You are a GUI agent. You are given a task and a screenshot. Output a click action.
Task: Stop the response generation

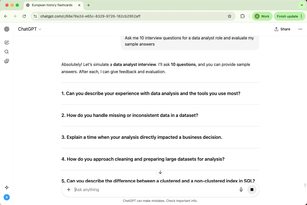pyautogui.click(x=252, y=190)
